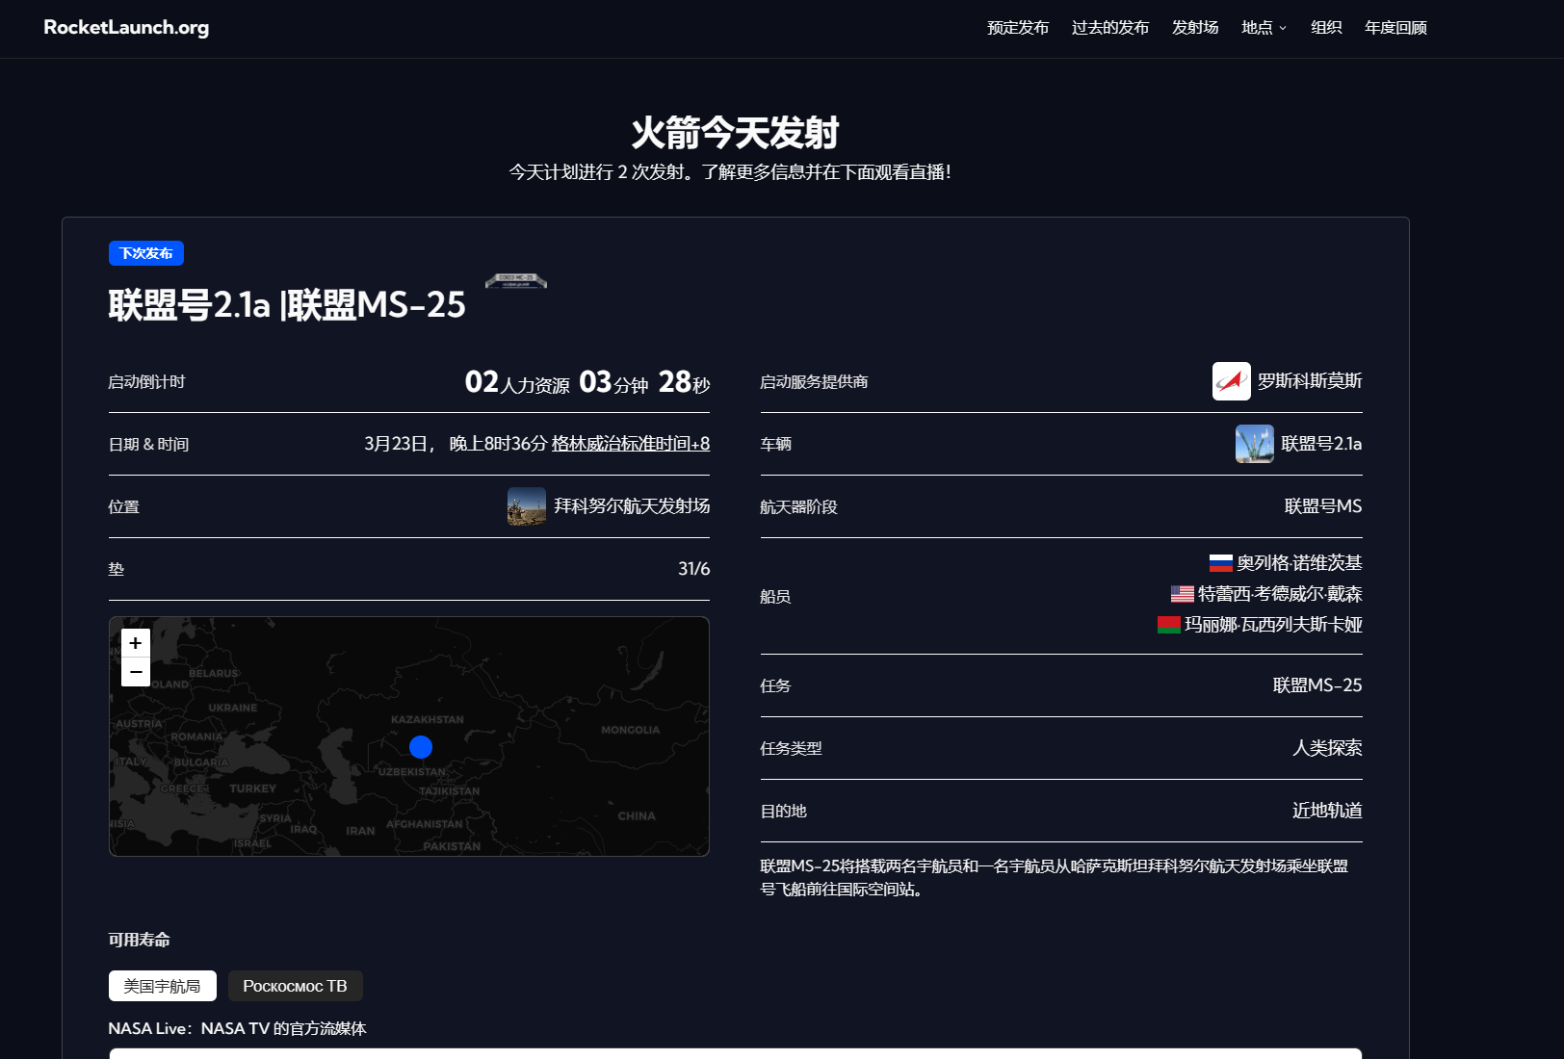Zoom in on the launch map
This screenshot has height=1059, width=1564.
pyautogui.click(x=136, y=643)
